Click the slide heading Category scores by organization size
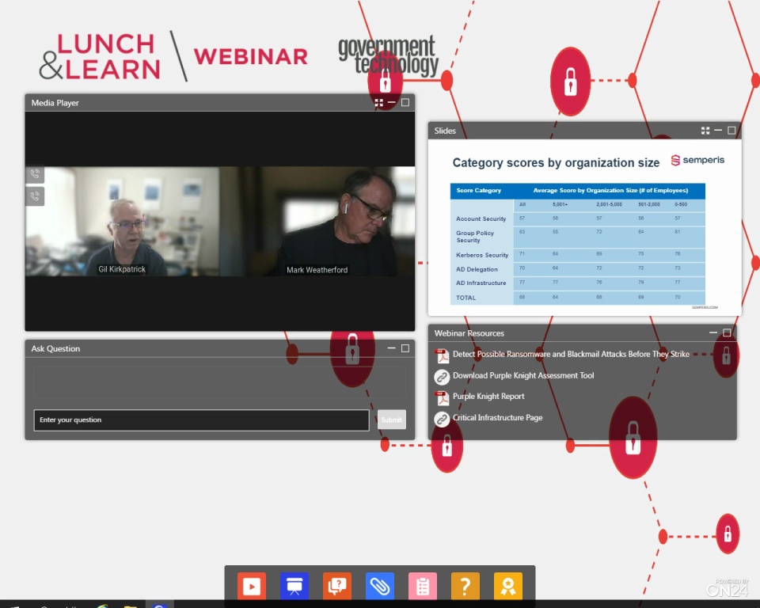The image size is (760, 608). point(556,162)
